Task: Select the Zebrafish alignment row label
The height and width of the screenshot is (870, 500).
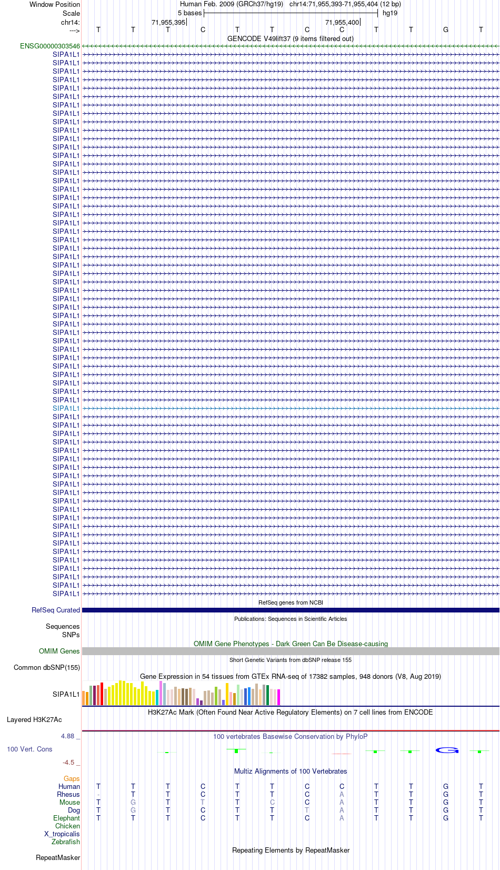Action: click(x=66, y=842)
